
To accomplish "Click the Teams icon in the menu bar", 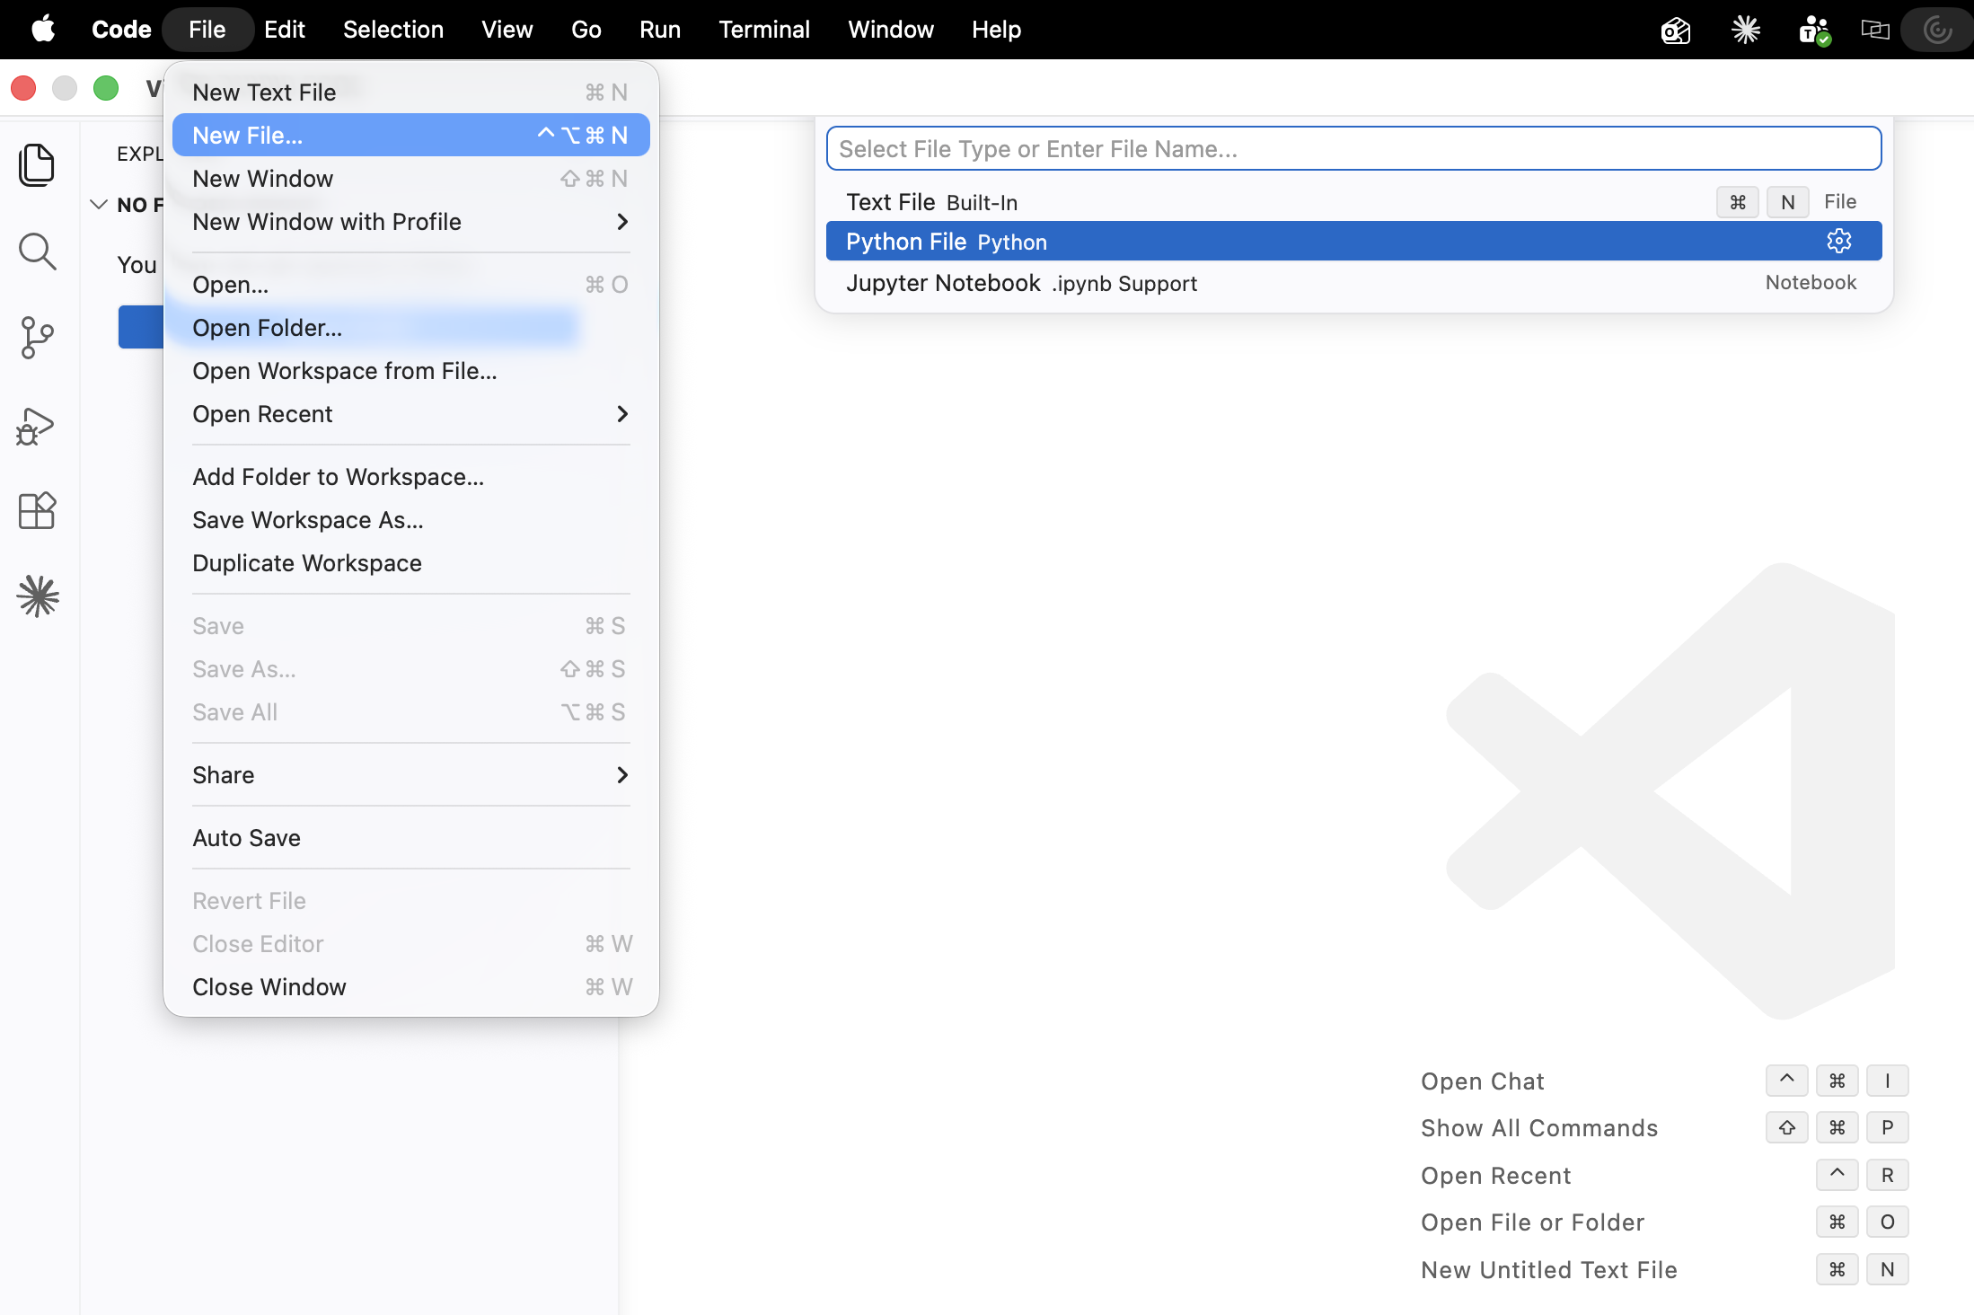I will tap(1814, 30).
